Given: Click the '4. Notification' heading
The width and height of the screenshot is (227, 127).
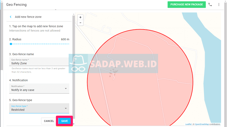Looking at the screenshot, I should (x=18, y=80).
